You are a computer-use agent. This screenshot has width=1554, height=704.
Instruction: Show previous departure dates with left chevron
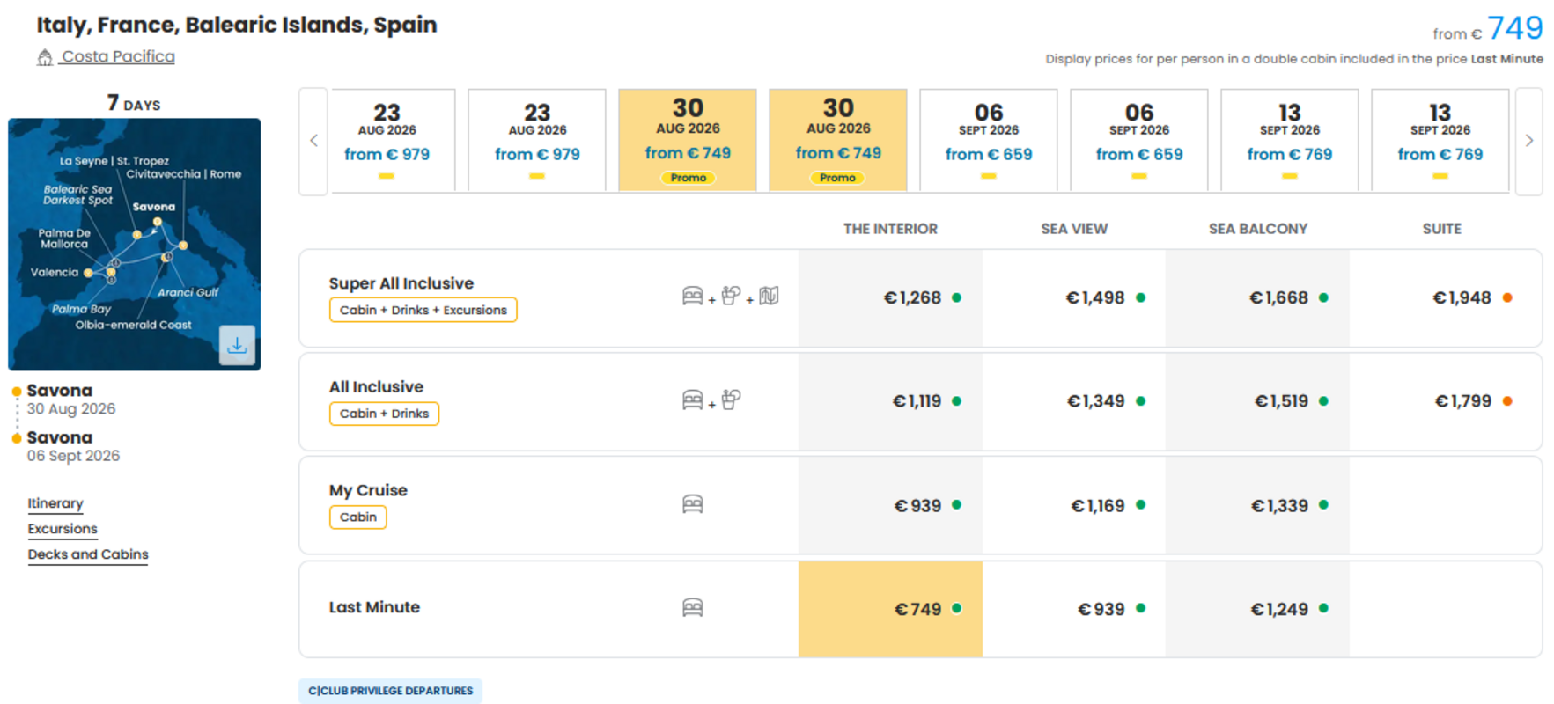313,141
